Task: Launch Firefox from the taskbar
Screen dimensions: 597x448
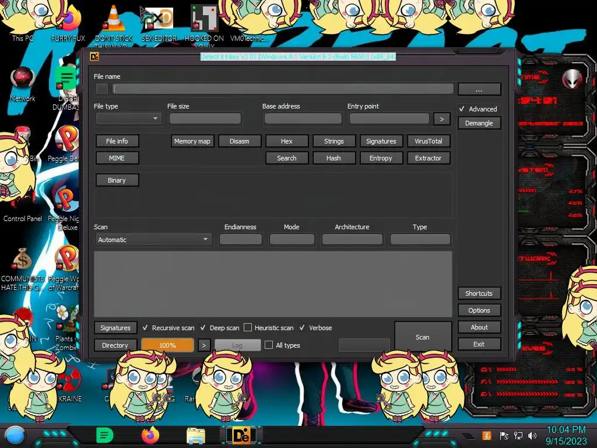Action: coord(150,435)
